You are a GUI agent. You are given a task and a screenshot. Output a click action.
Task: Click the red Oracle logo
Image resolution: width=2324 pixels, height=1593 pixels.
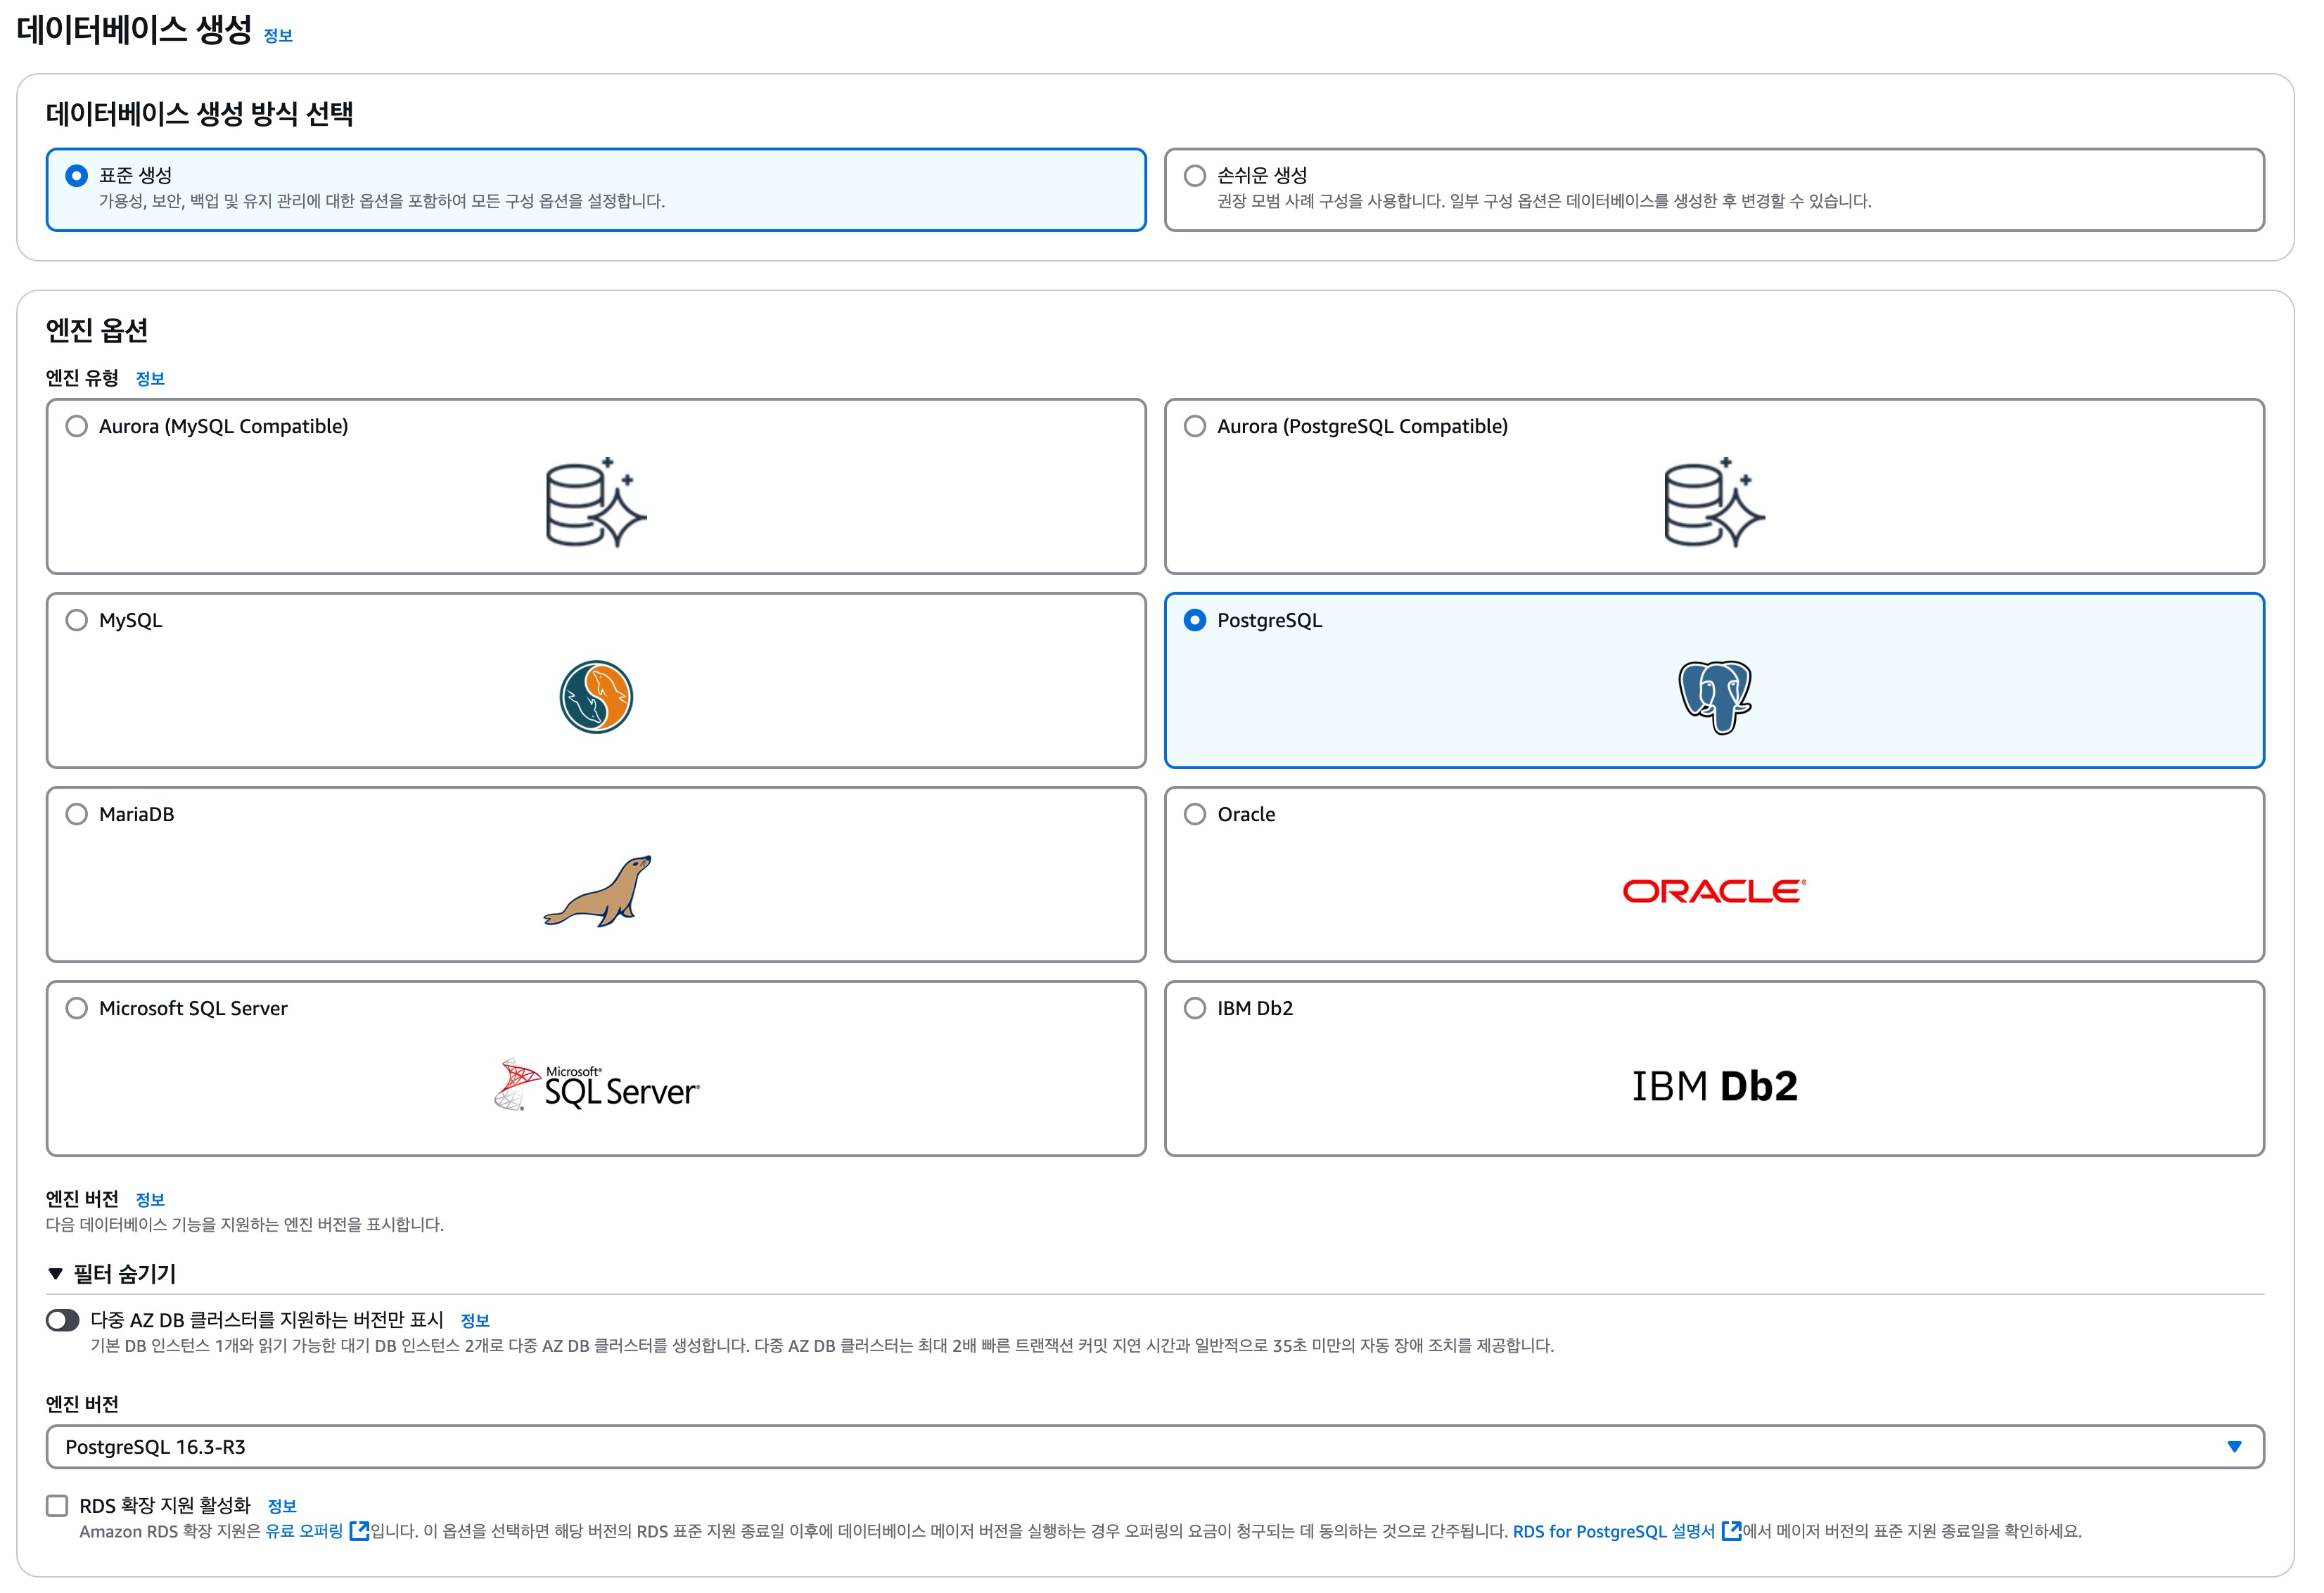pyautogui.click(x=1714, y=891)
